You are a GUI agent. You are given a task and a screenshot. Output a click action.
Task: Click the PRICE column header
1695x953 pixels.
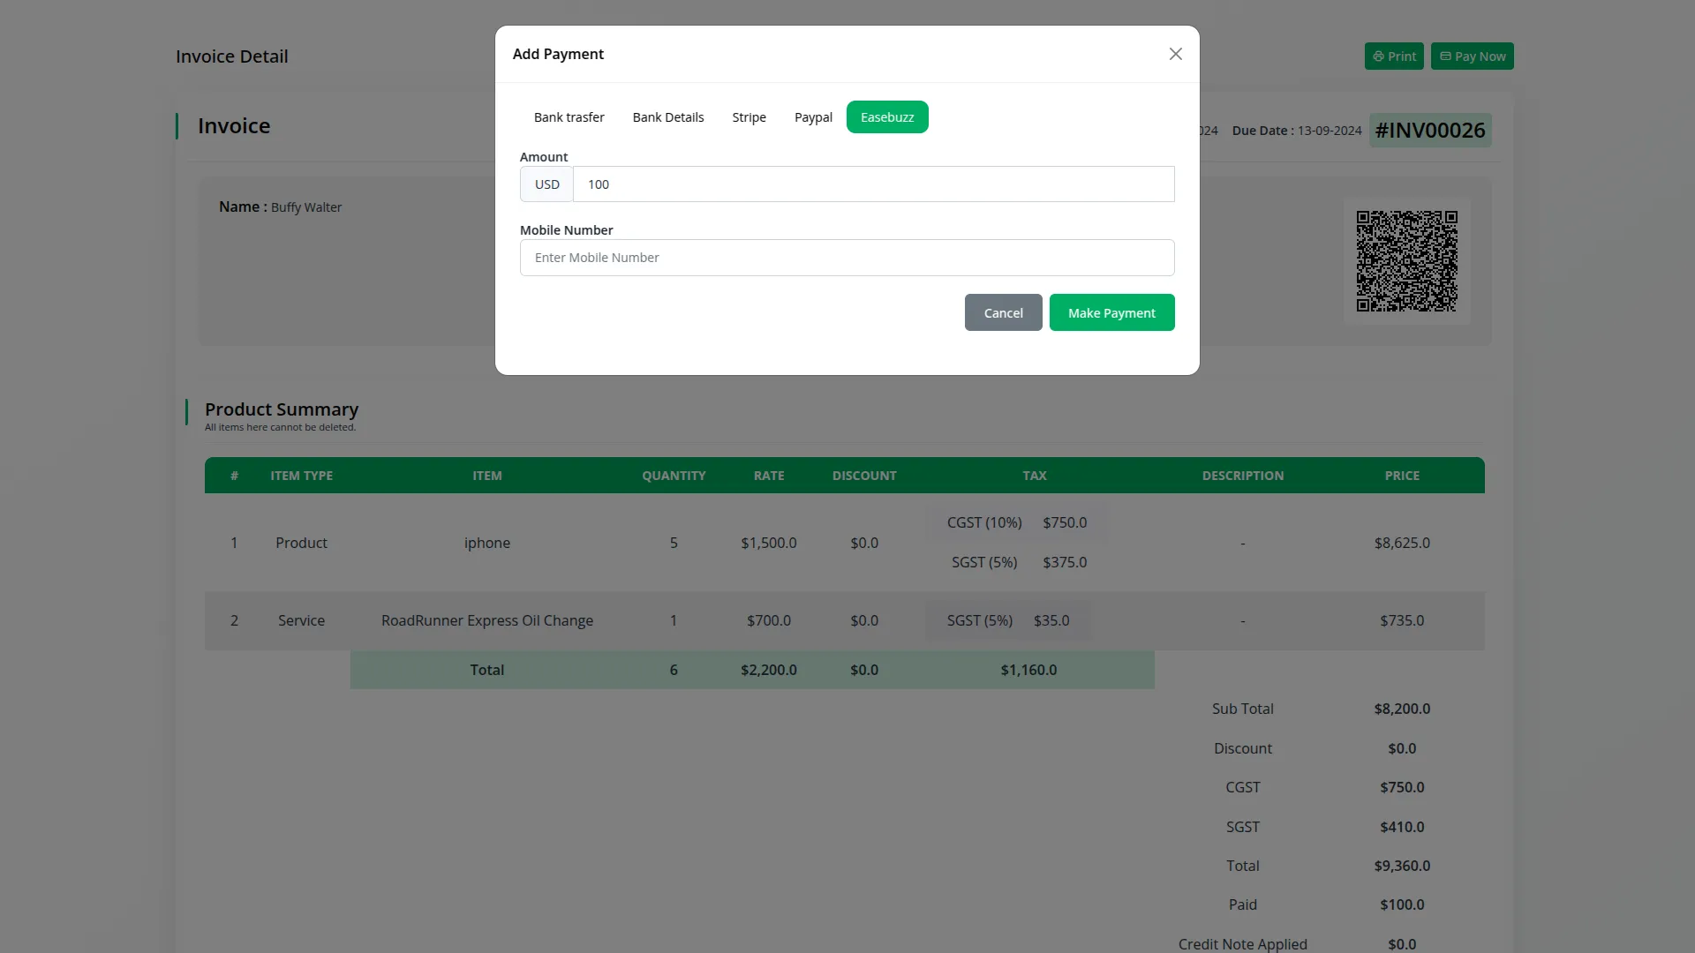[1401, 476]
